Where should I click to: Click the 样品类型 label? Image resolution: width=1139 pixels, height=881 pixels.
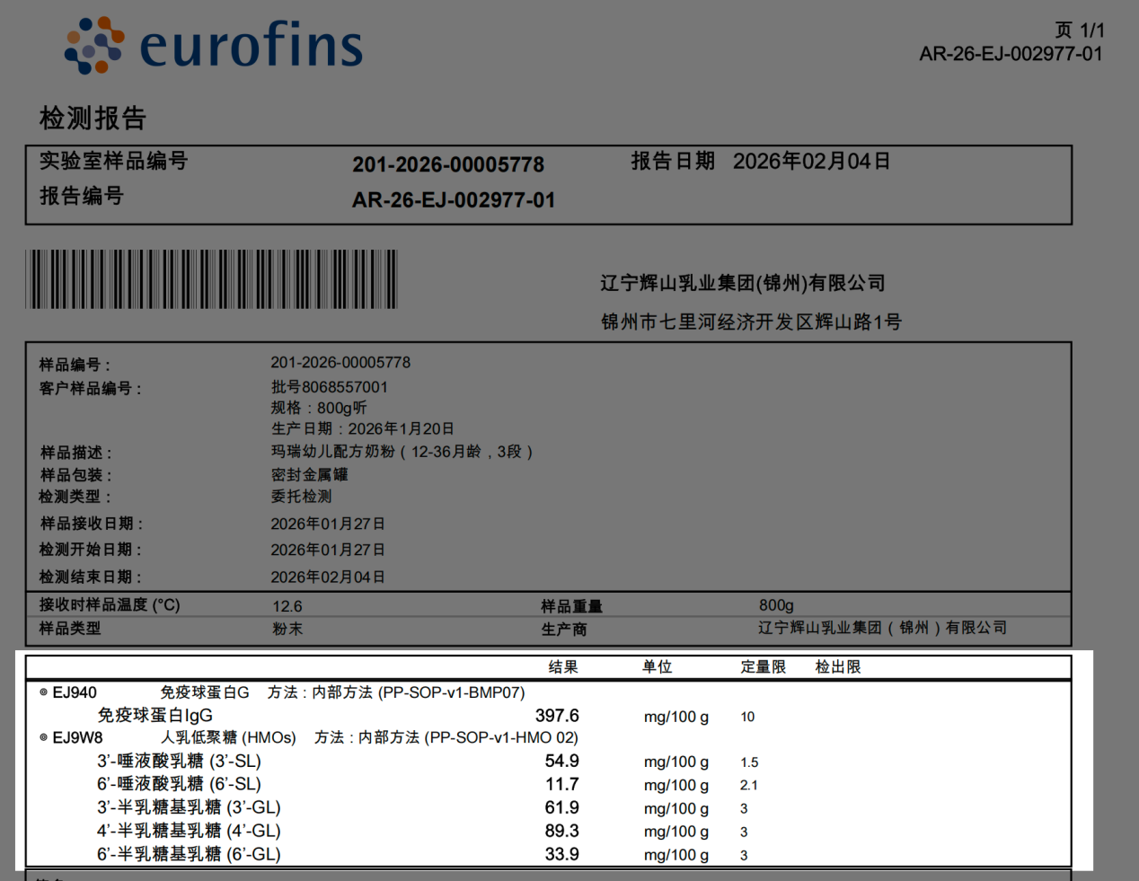[70, 629]
